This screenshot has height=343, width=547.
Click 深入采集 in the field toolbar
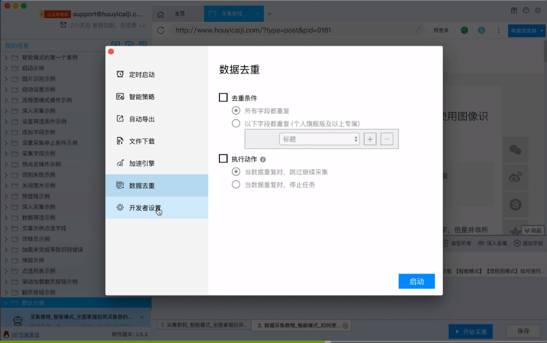pos(492,243)
